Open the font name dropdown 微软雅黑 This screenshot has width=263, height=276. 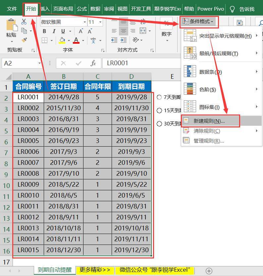(x=85, y=22)
